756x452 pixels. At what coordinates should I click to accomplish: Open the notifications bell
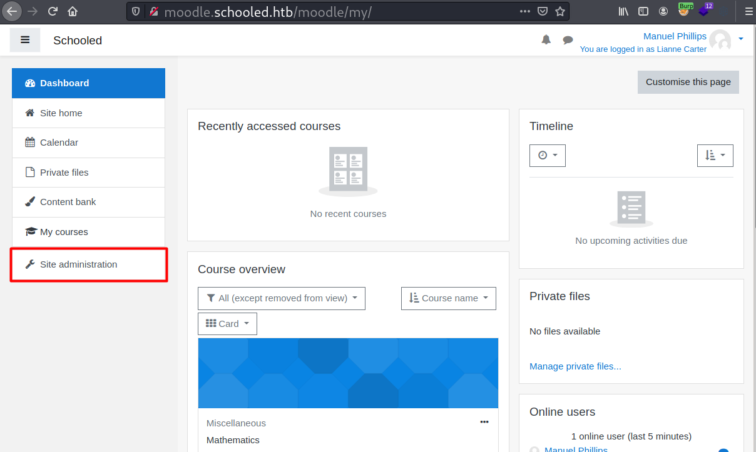546,40
